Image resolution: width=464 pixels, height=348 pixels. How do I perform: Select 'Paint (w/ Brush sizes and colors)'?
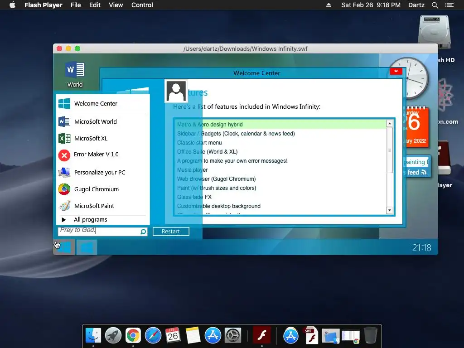click(281, 188)
